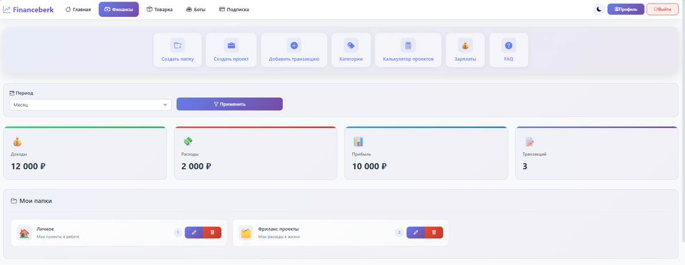This screenshot has width=685, height=265.
Task: Switch to the Боты tab
Action: (196, 9)
